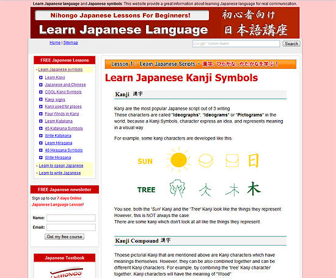Screen dimensions: 336x278
Task: Click the Japanese Textbook sidebar header
Action: click(x=65, y=258)
